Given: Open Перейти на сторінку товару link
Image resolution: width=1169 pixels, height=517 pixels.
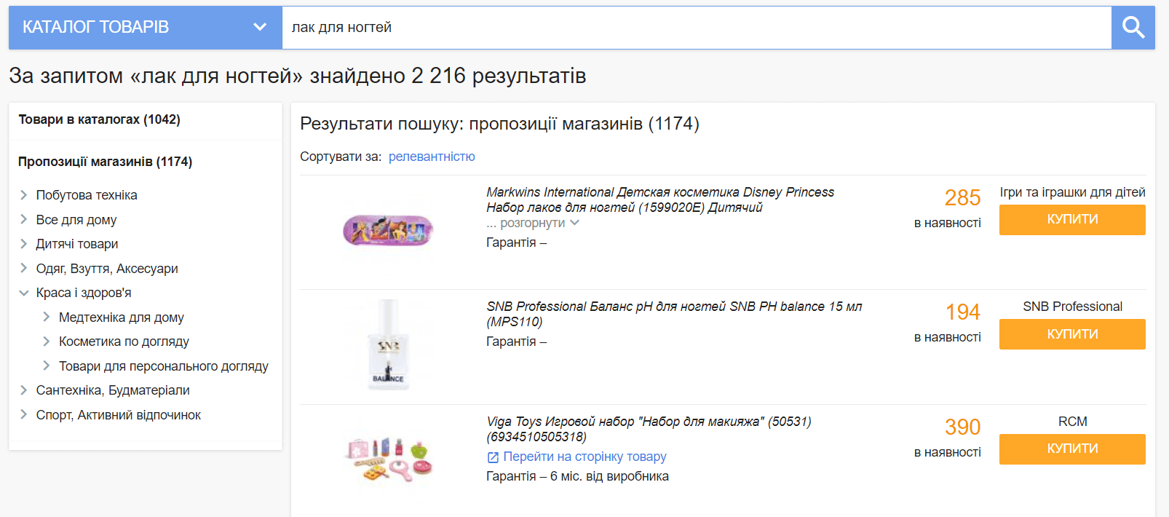Looking at the screenshot, I should point(584,457).
